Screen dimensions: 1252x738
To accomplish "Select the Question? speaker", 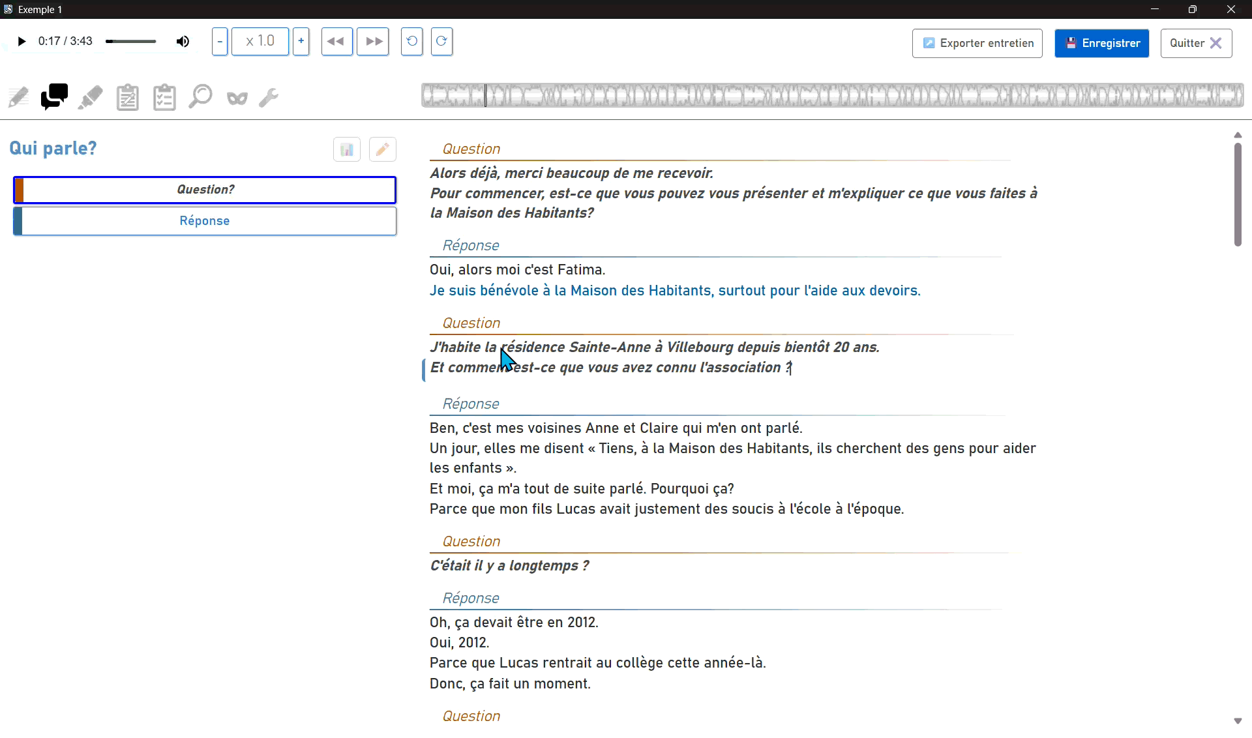I will [205, 190].
